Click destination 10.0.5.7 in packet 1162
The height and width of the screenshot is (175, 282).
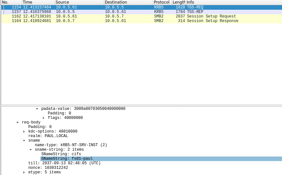114,16
